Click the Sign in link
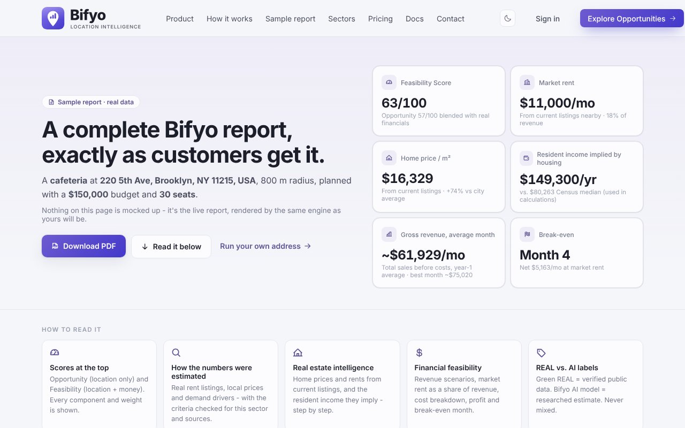The image size is (685, 428). [x=547, y=19]
